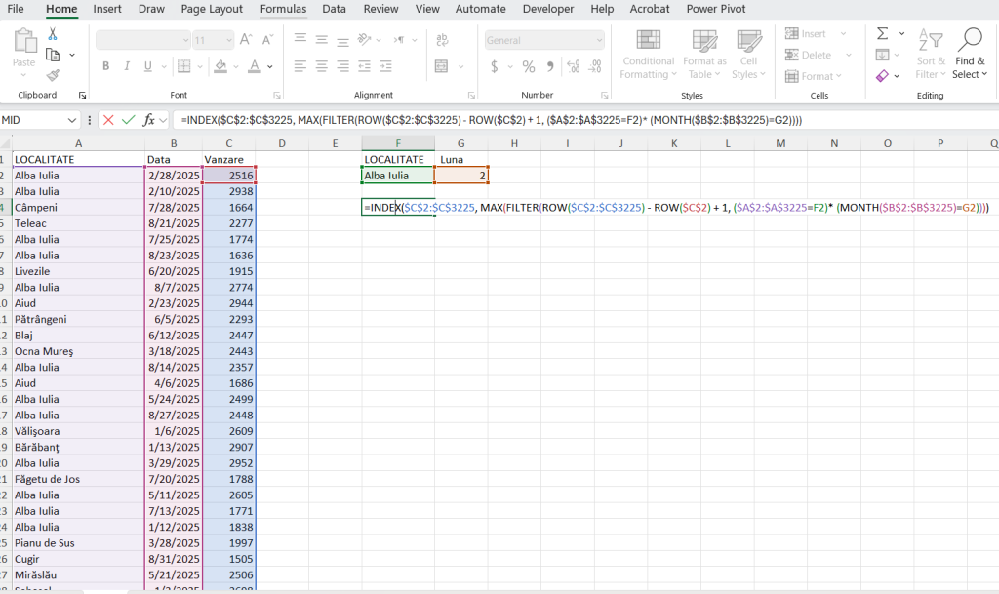Switch to the Power Pivot tab
Image resolution: width=999 pixels, height=594 pixels.
(716, 9)
